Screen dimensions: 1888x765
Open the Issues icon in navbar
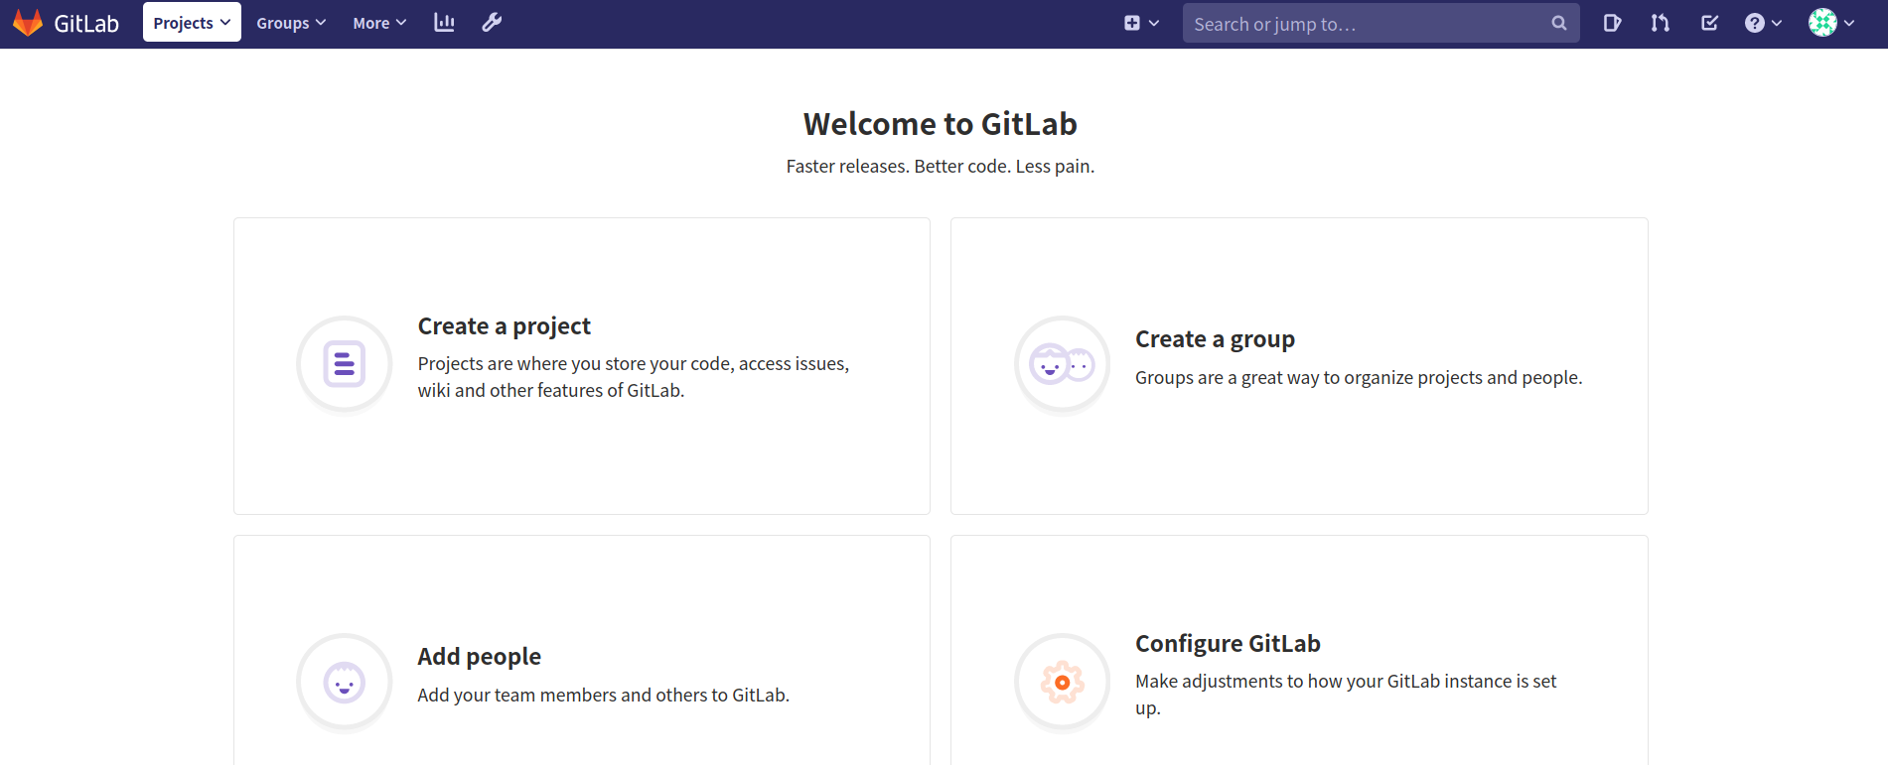(1612, 23)
